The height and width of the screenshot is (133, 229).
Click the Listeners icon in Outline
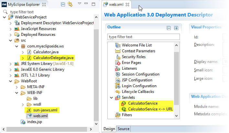coord(117,68)
